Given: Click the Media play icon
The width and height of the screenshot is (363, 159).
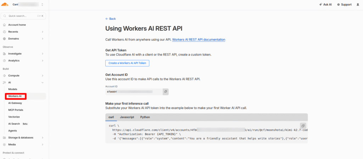Looking at the screenshot, I should [4, 145].
